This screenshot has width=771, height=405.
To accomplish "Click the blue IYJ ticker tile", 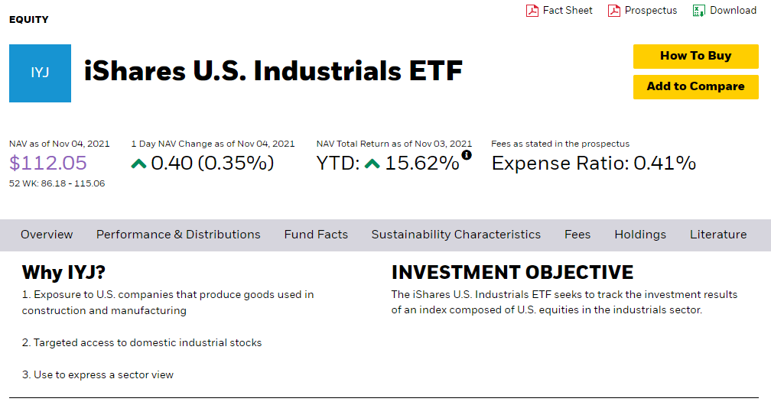I will coord(40,73).
